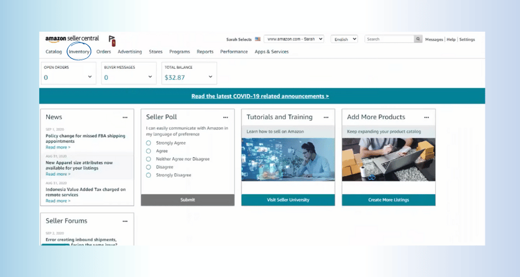Click inside the Search input field

click(389, 39)
